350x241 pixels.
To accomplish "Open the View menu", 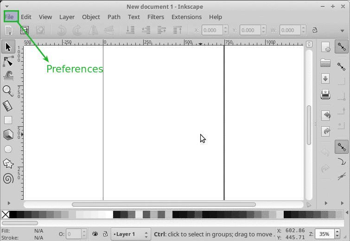I will (45, 17).
